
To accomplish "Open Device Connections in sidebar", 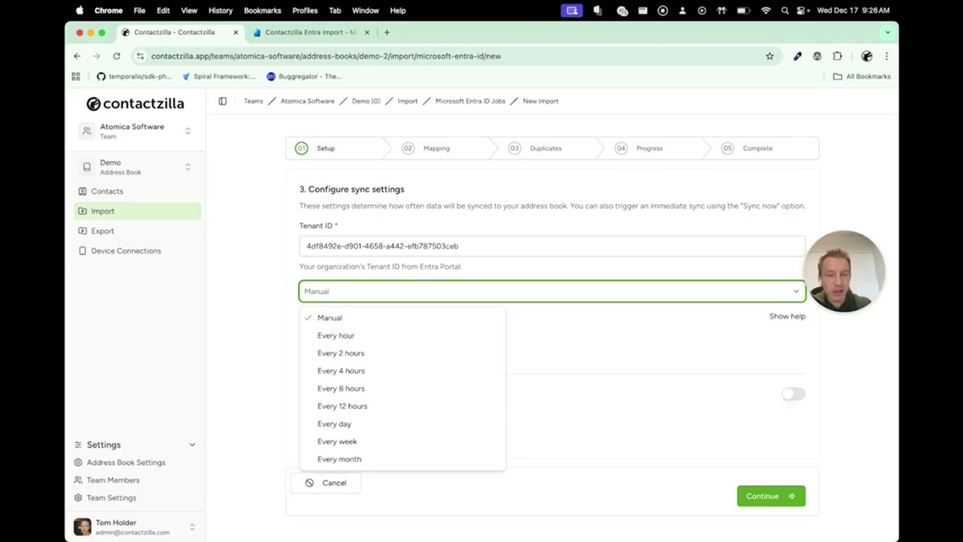I will pos(137,251).
